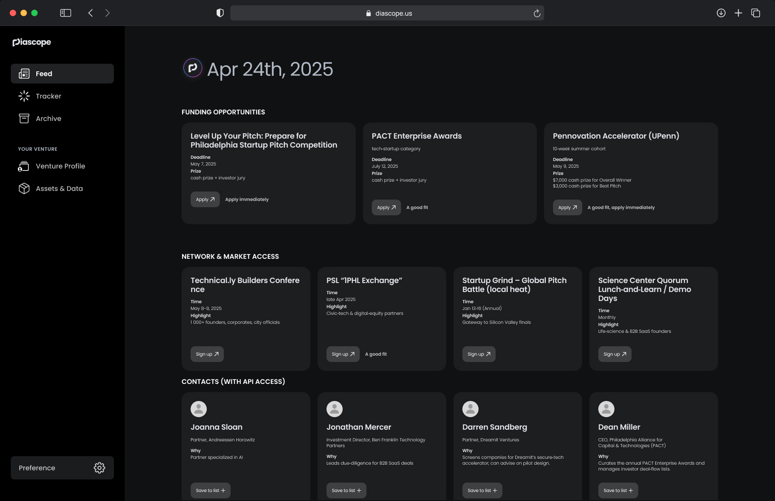775x501 pixels.
Task: Save Jonathan Mercer to list
Action: click(x=346, y=491)
